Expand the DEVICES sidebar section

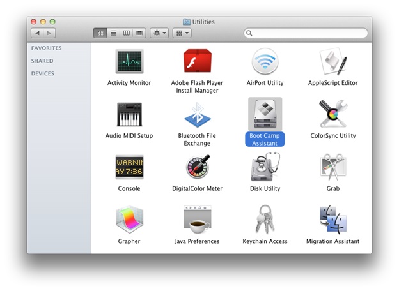42,73
